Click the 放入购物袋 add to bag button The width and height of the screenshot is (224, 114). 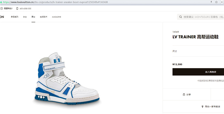(x=198, y=72)
